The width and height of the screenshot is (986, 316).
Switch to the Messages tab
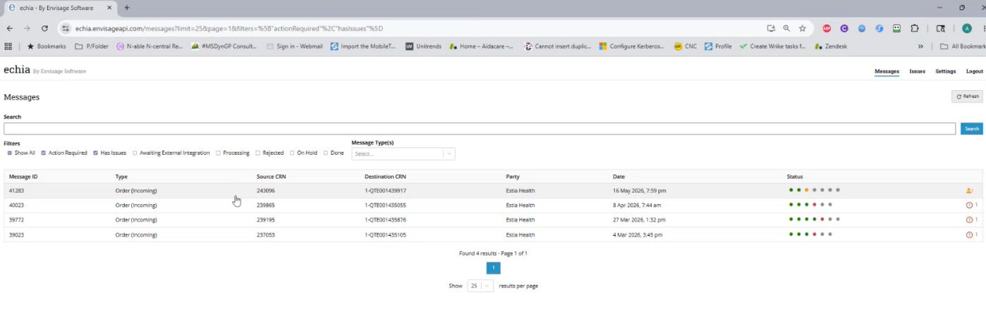887,71
